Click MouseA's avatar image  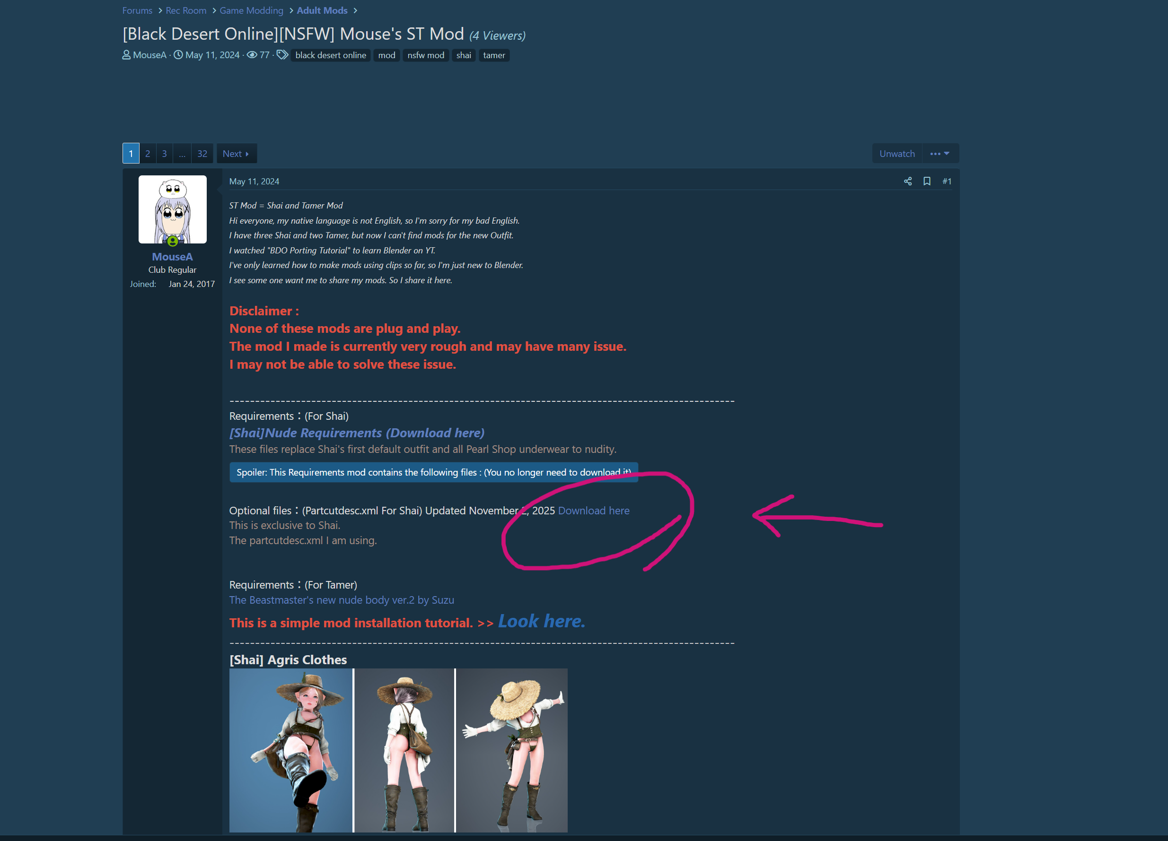point(173,209)
